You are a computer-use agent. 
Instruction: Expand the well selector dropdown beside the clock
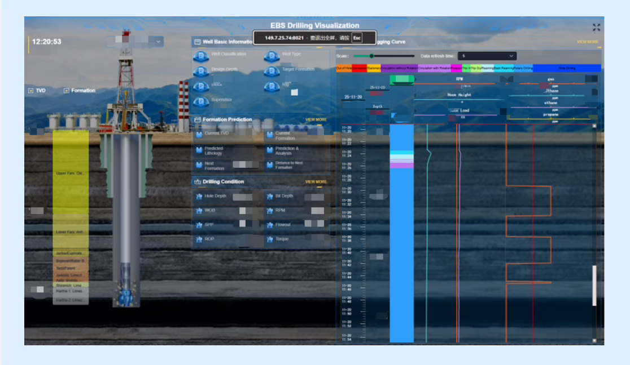point(158,41)
